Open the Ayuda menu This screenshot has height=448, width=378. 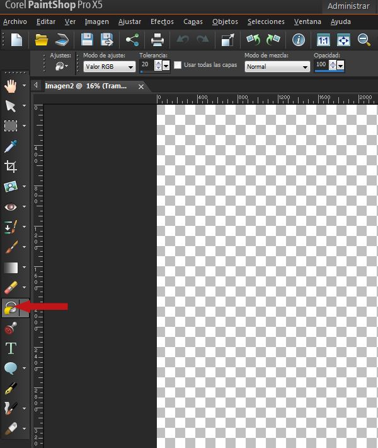point(341,21)
